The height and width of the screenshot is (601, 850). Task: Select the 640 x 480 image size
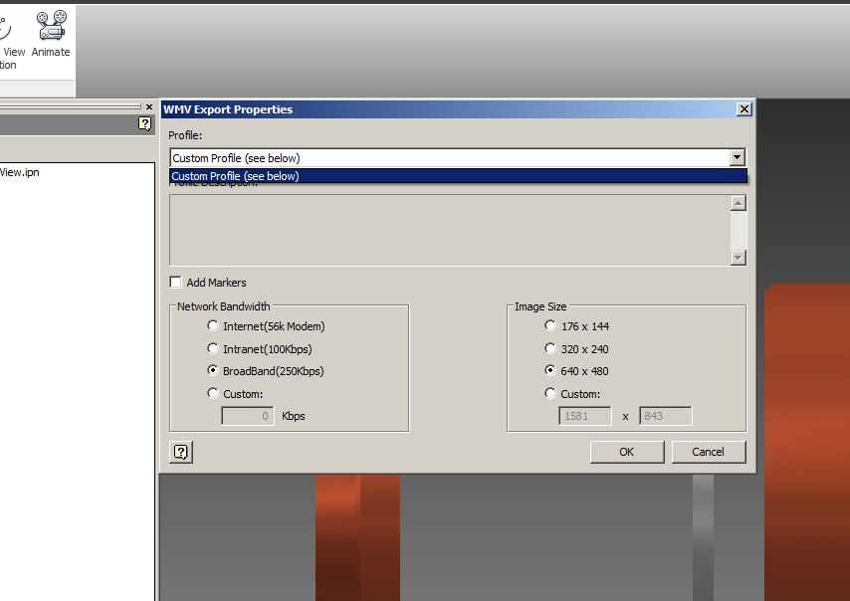coord(549,370)
